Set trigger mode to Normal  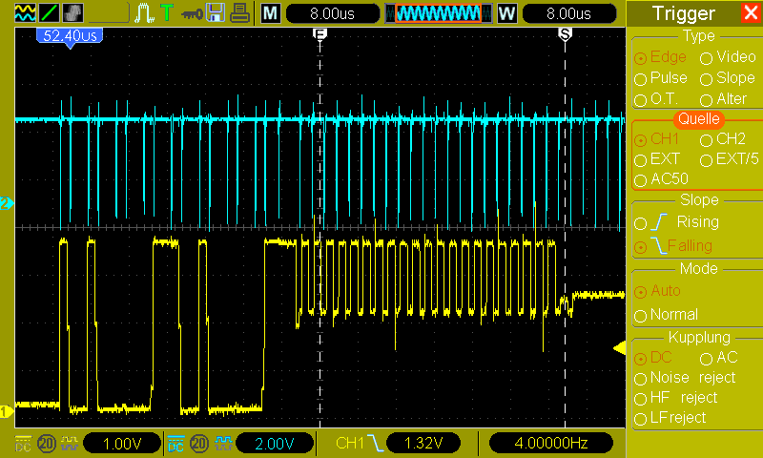[x=666, y=315]
